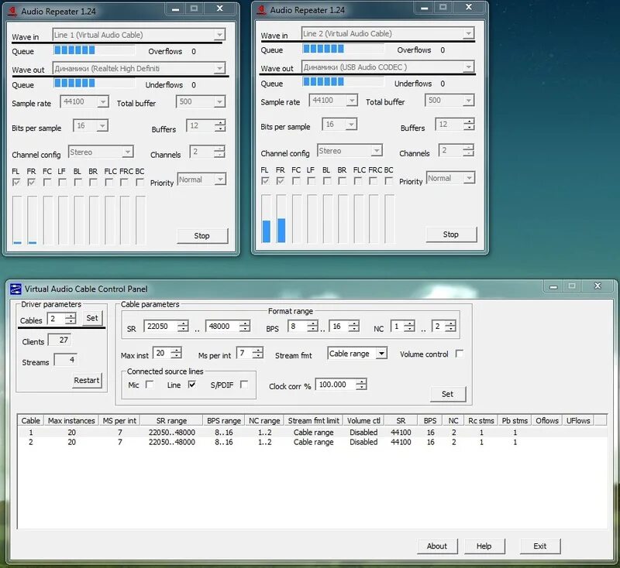Click Ms per int stepper arrows
The width and height of the screenshot is (620, 568).
pyautogui.click(x=258, y=352)
